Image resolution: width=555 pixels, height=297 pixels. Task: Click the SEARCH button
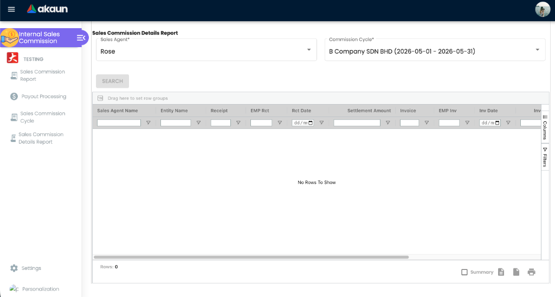[113, 81]
